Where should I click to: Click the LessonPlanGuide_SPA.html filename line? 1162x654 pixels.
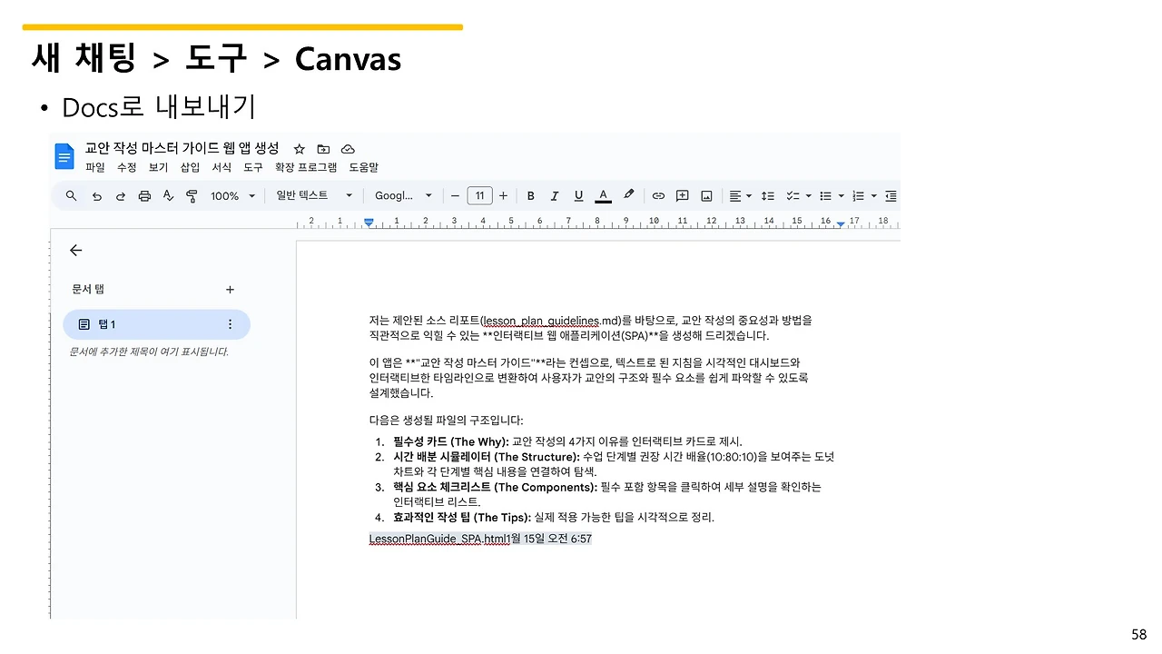(480, 539)
